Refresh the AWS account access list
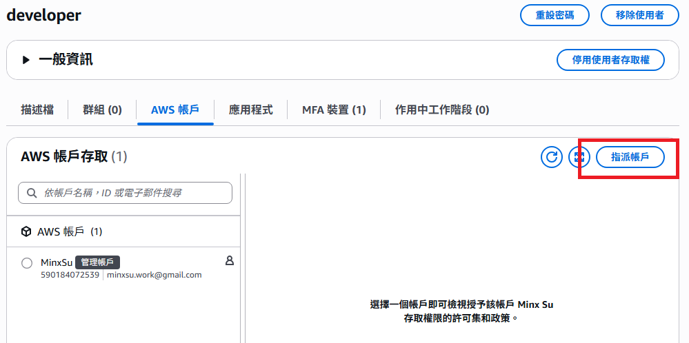Image resolution: width=689 pixels, height=343 pixels. 552,157
